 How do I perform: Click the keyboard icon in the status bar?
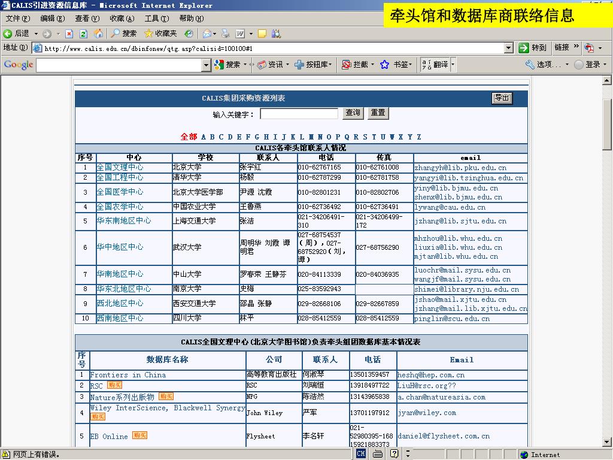[378, 454]
